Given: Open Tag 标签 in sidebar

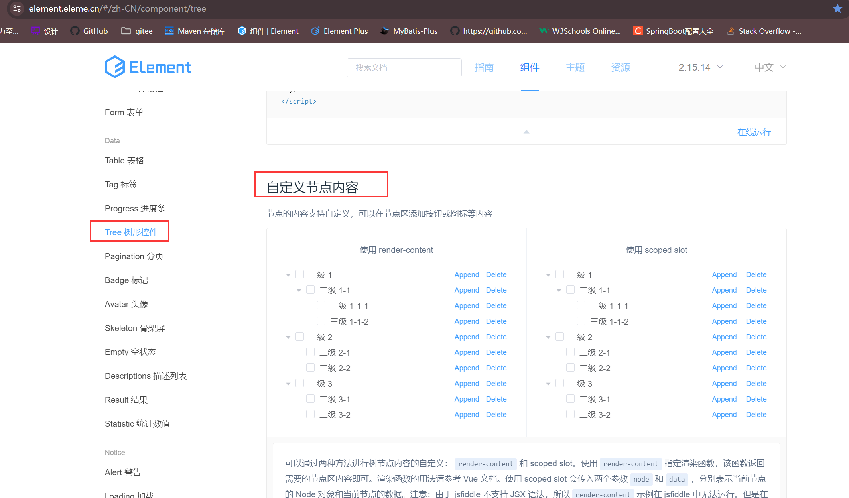Looking at the screenshot, I should [121, 184].
